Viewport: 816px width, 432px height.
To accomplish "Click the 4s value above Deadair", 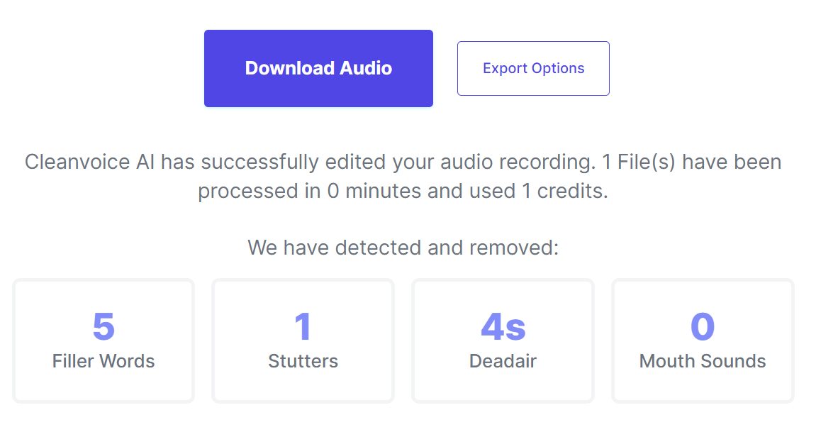I will click(x=503, y=326).
